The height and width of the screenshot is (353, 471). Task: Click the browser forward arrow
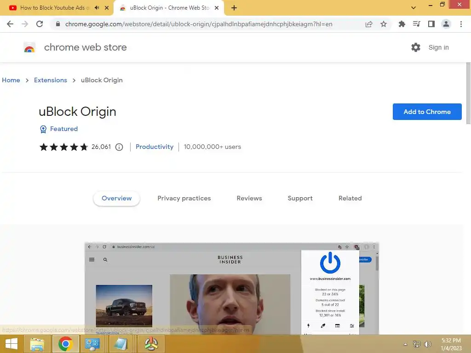pyautogui.click(x=25, y=24)
